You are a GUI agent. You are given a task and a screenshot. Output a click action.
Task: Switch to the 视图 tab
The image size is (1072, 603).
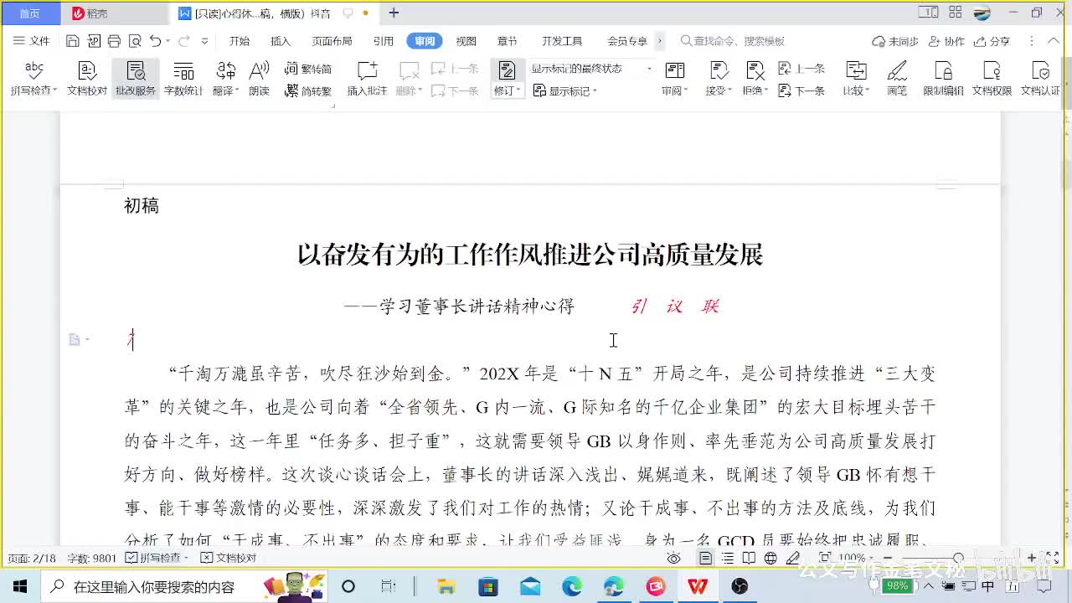click(466, 41)
